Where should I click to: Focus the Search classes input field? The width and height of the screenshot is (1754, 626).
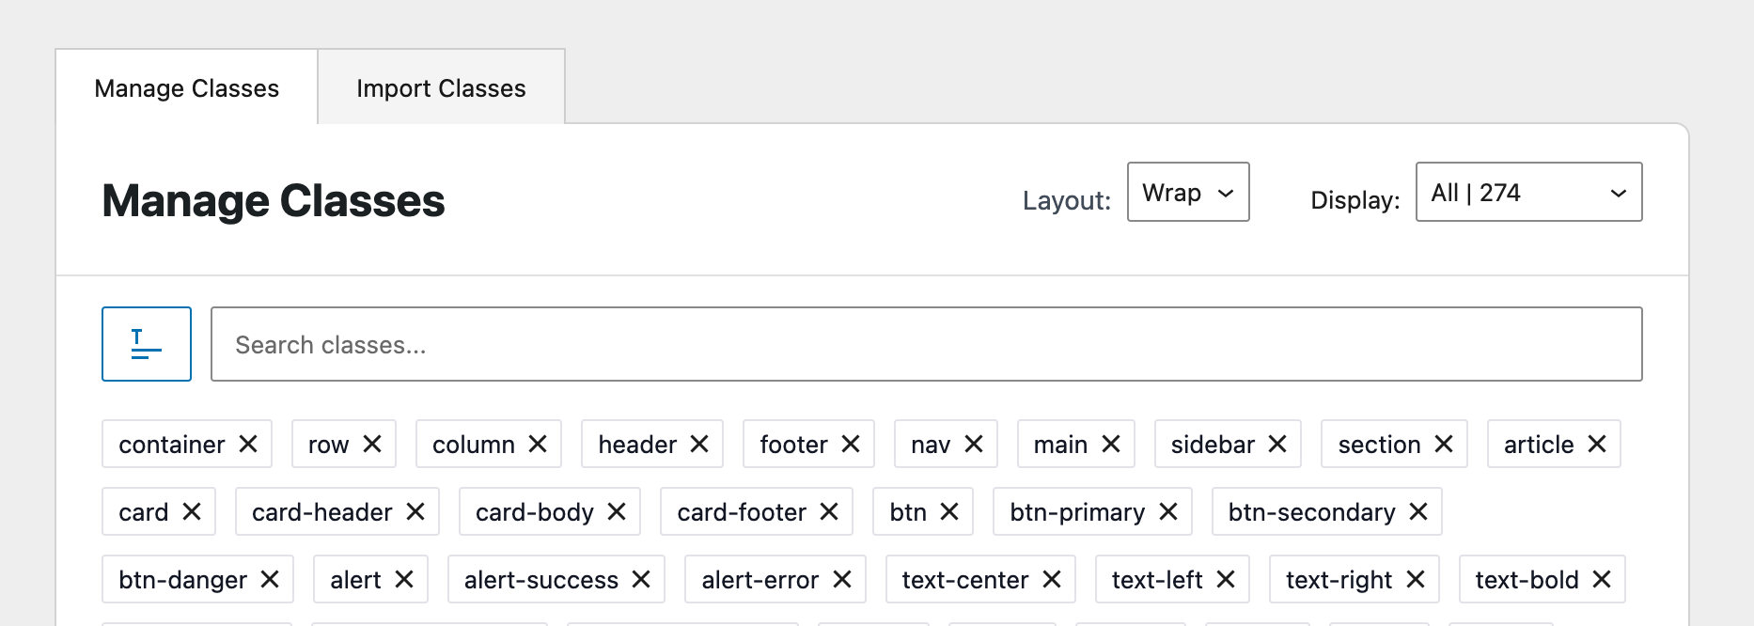[927, 344]
